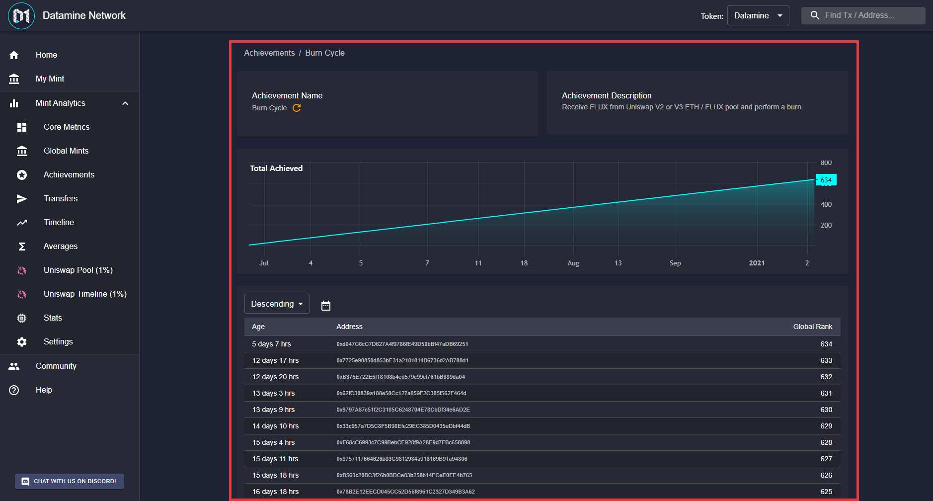The height and width of the screenshot is (501, 933).
Task: Click the Burn Cycle refresh icon
Action: (297, 108)
